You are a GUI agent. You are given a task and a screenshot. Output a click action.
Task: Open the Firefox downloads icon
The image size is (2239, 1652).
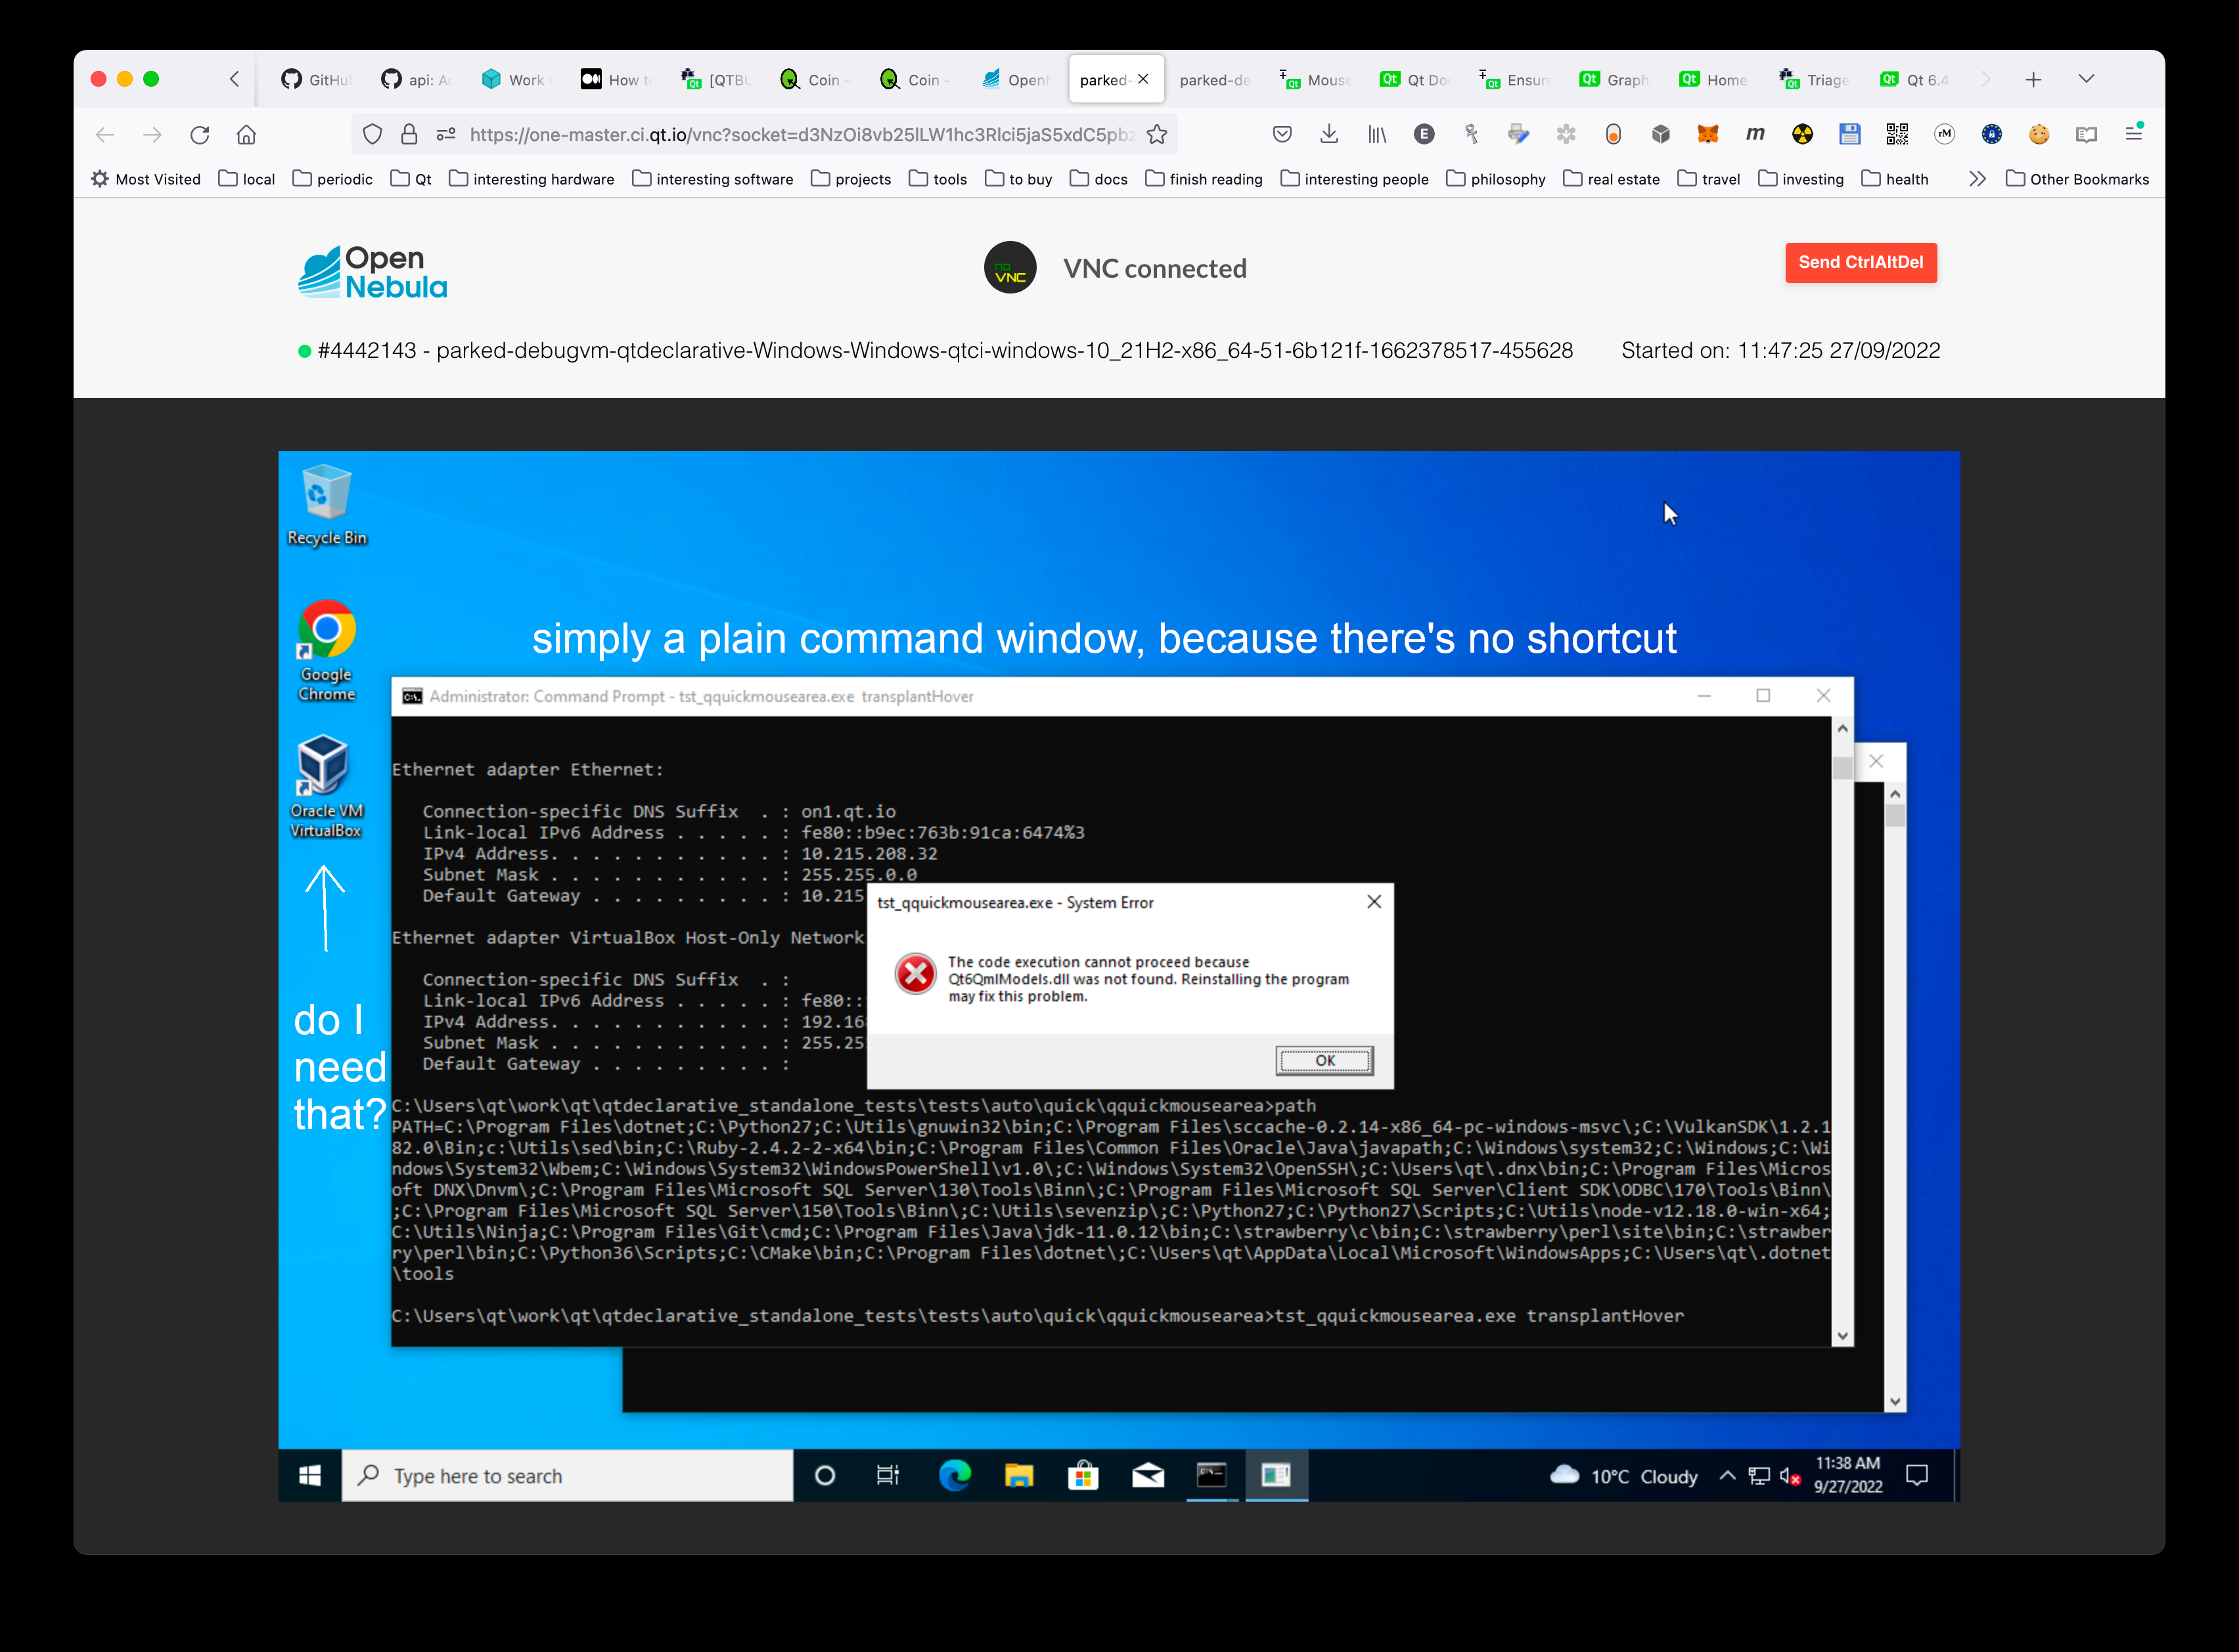pyautogui.click(x=1328, y=134)
